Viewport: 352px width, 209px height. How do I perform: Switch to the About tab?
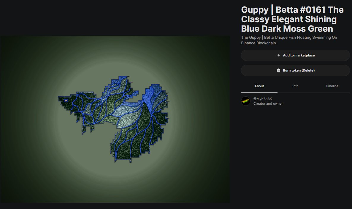(x=259, y=86)
